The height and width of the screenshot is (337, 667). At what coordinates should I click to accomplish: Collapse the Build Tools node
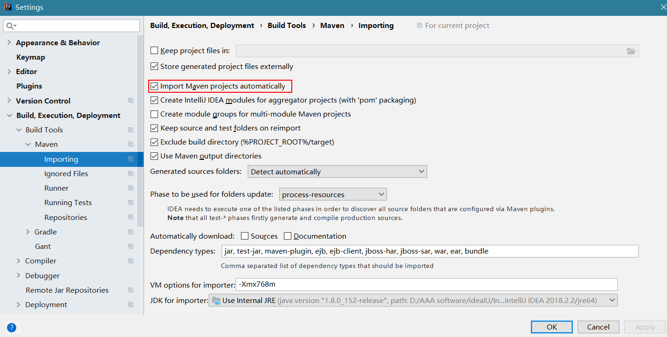(19, 130)
